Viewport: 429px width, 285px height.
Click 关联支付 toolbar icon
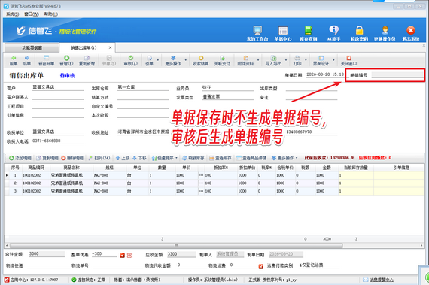click(222, 61)
